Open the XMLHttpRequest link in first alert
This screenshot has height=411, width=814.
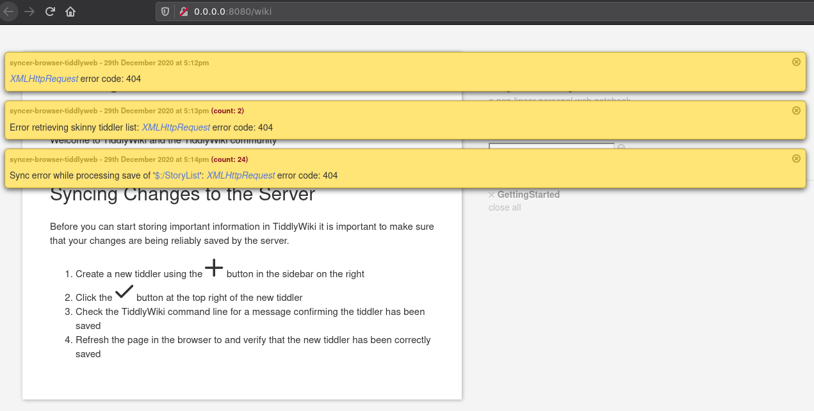44,79
